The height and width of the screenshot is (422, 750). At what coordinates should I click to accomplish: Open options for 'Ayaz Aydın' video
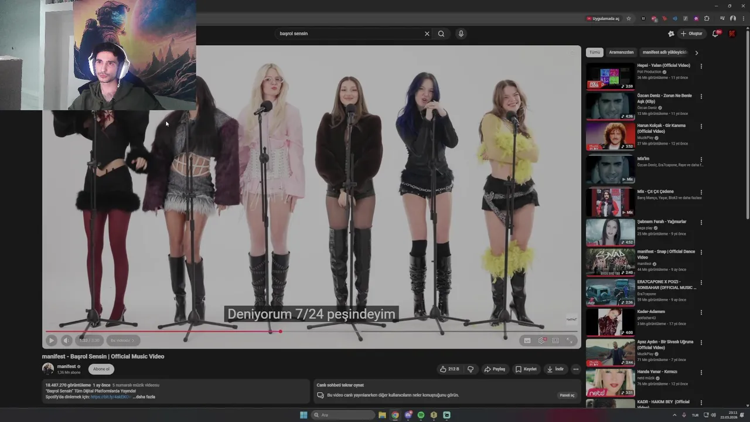701,342
